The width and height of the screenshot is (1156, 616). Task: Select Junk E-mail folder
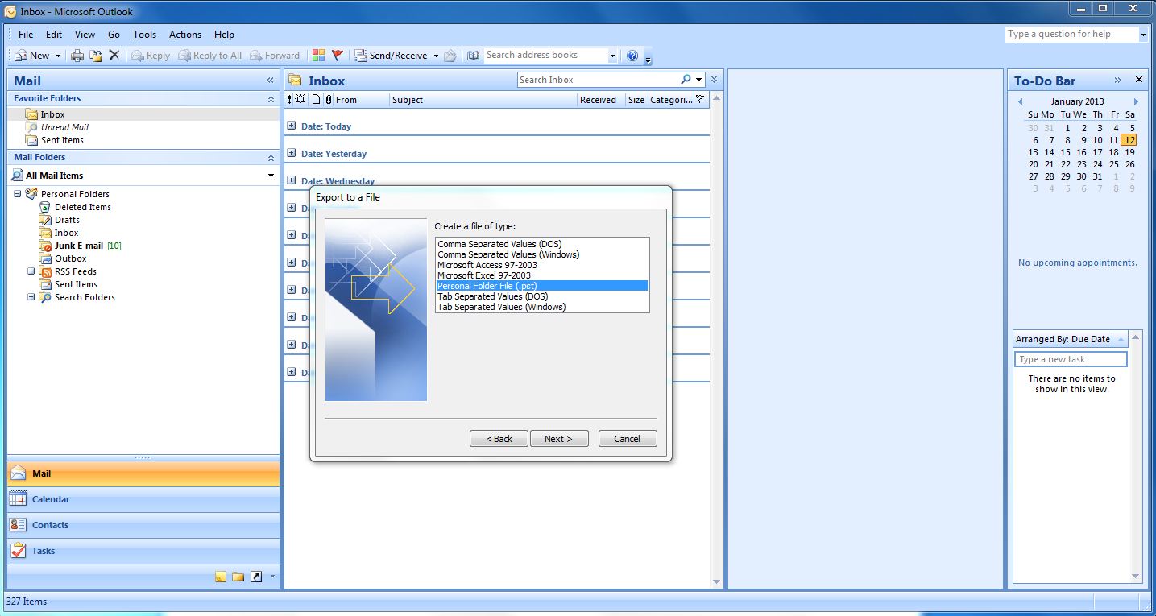(78, 246)
